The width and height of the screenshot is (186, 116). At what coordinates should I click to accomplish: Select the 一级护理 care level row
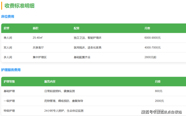tap(9, 101)
